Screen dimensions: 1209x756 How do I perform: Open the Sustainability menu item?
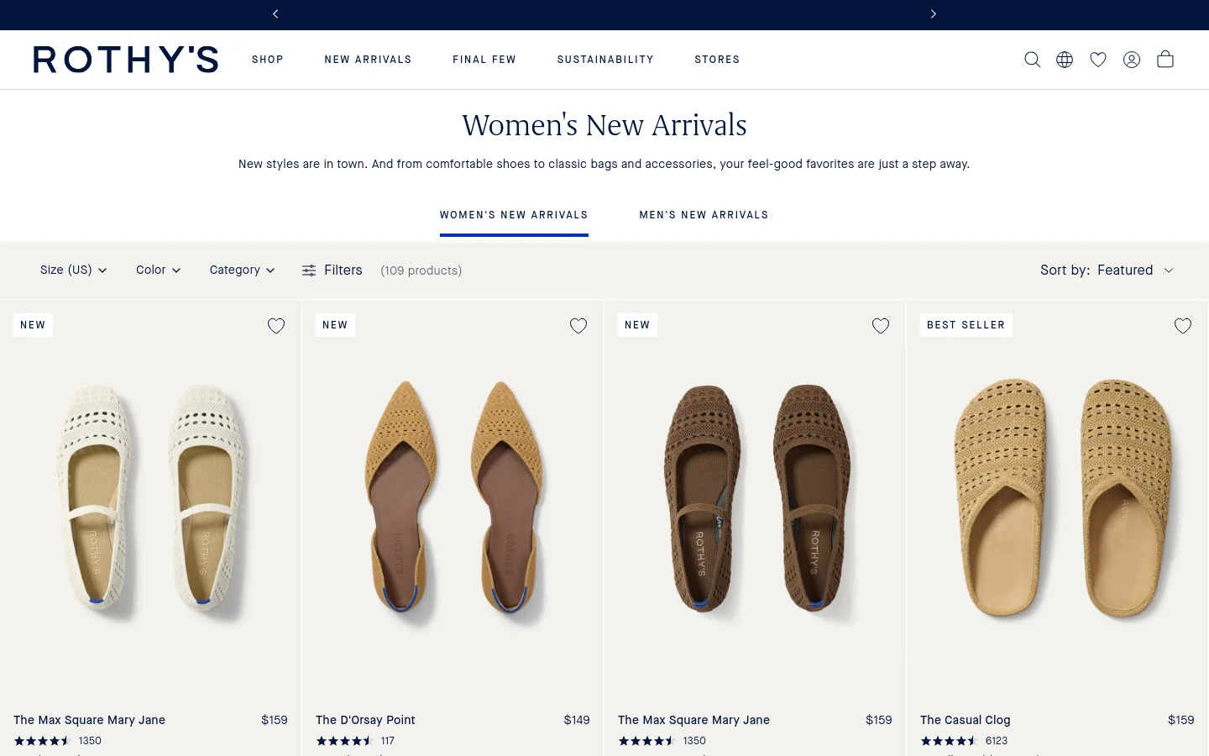(x=605, y=60)
